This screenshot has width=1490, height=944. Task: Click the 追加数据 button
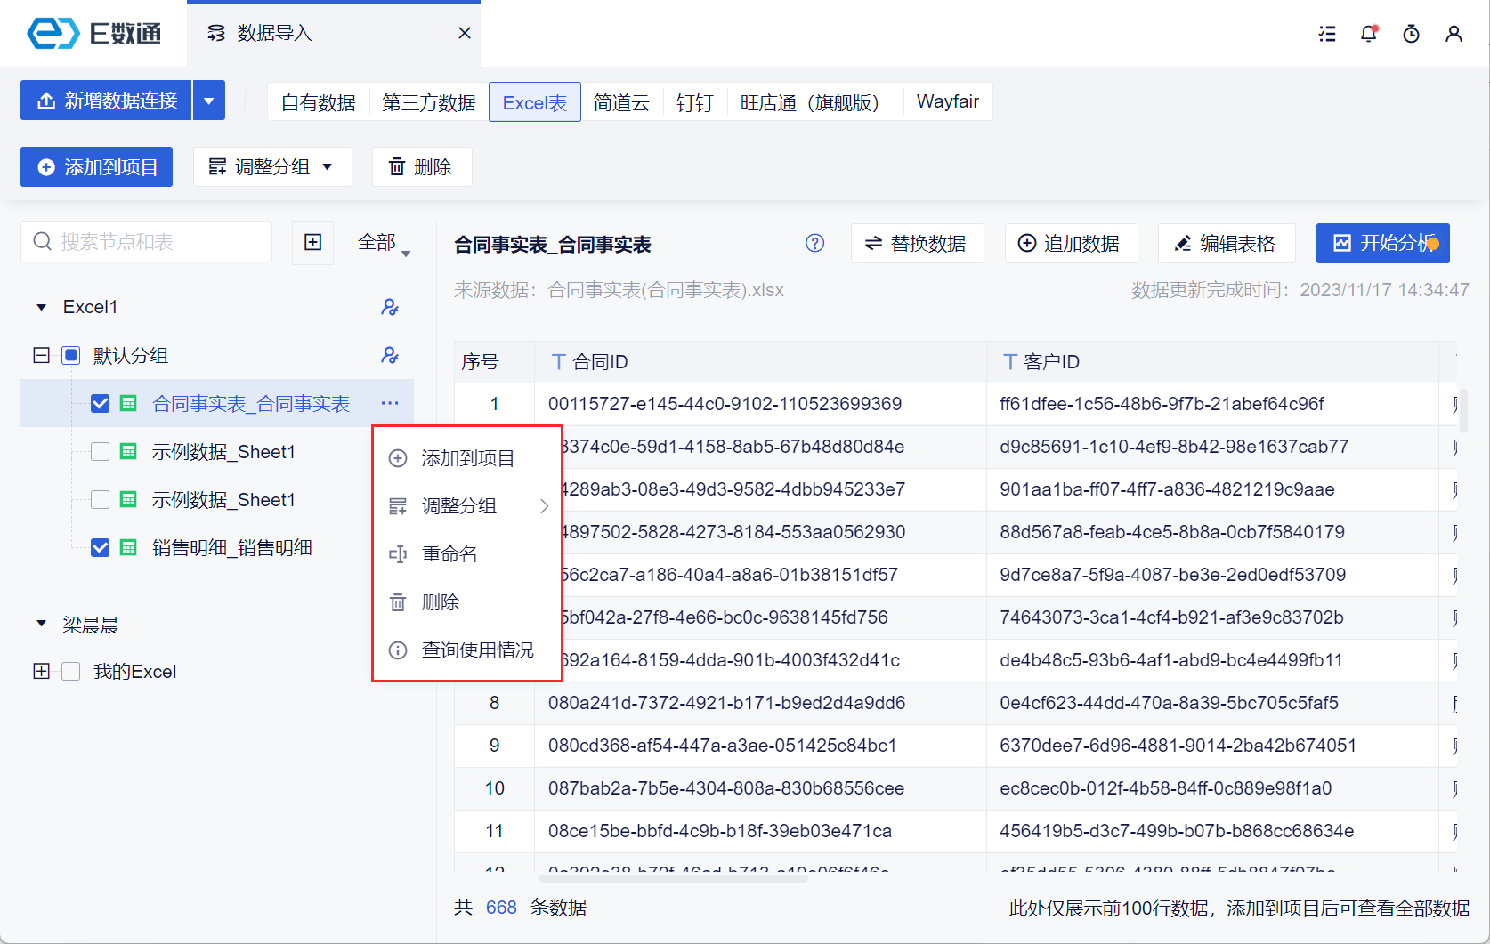click(1071, 243)
